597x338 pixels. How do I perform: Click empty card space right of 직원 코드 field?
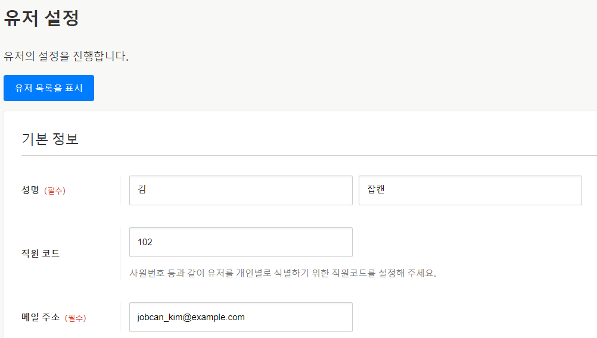click(x=471, y=242)
